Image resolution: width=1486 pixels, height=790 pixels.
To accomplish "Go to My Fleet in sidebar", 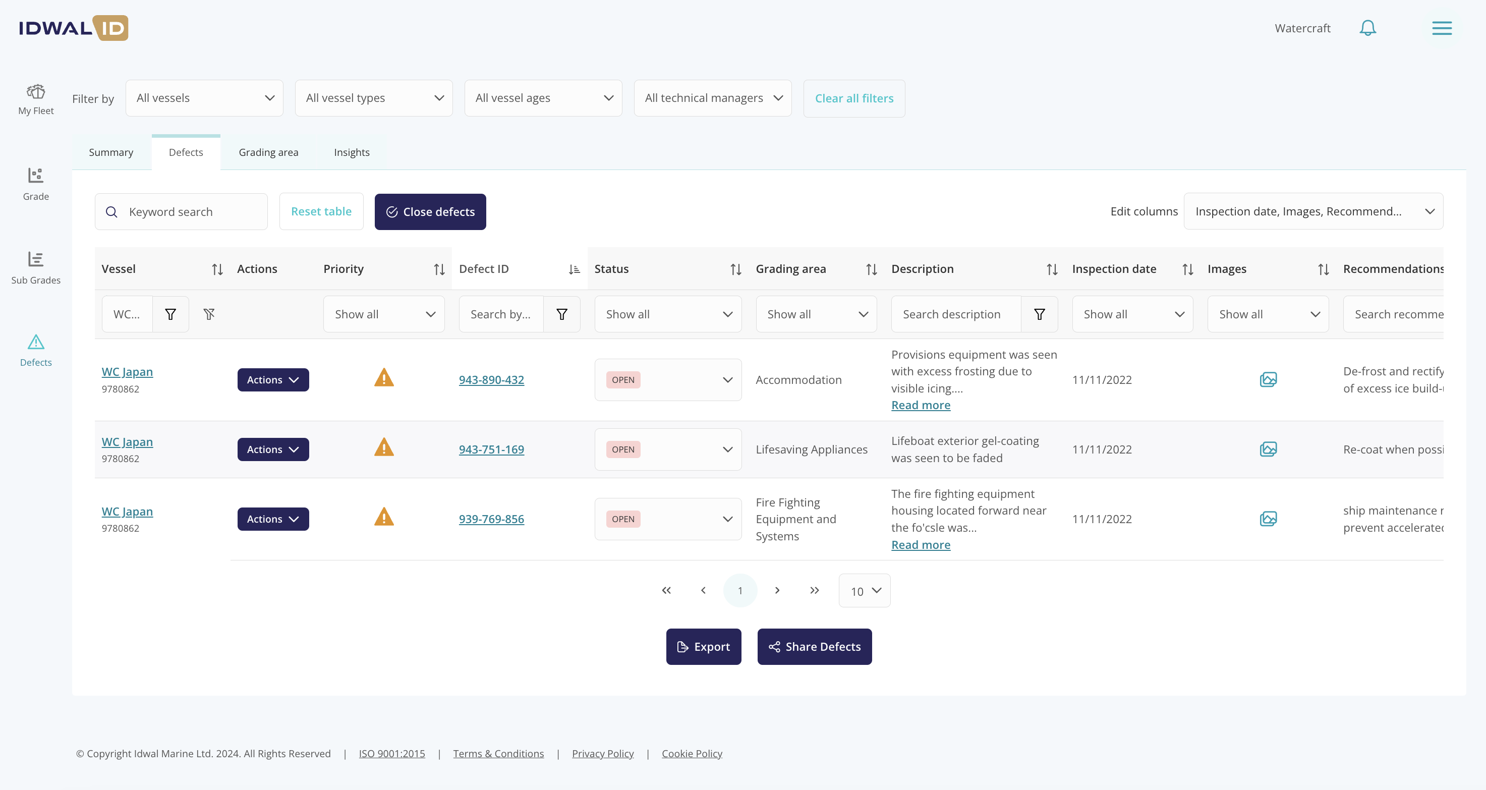I will click(x=36, y=99).
